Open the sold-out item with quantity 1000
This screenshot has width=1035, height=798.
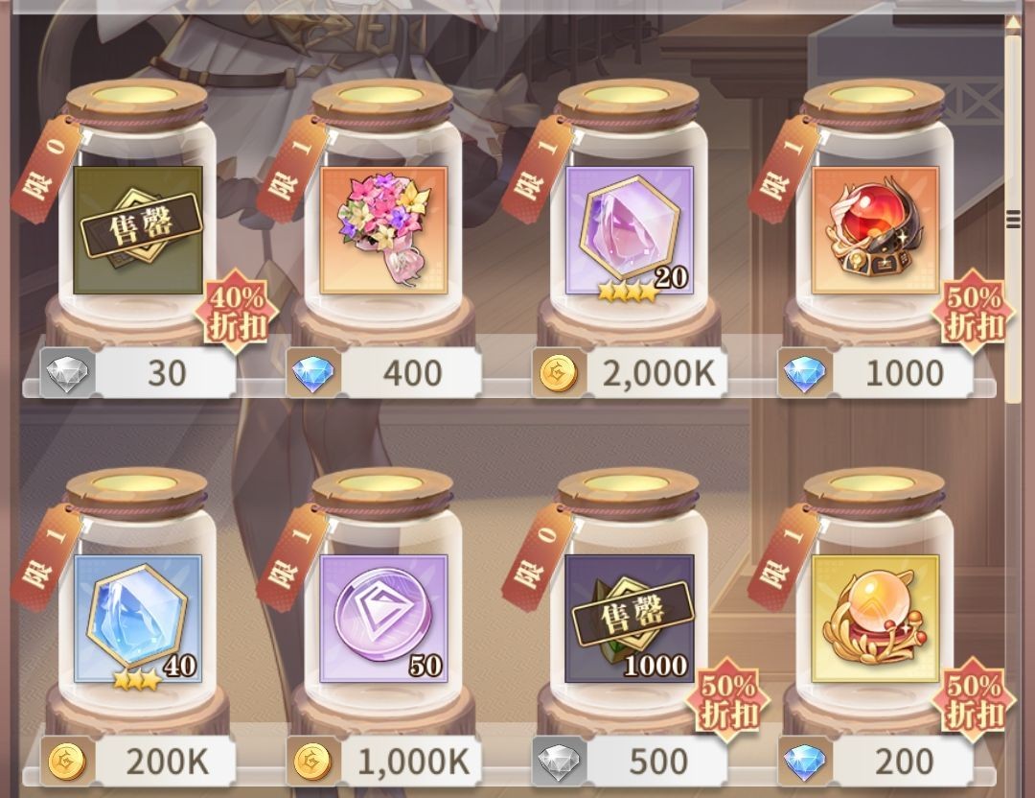pyautogui.click(x=630, y=619)
